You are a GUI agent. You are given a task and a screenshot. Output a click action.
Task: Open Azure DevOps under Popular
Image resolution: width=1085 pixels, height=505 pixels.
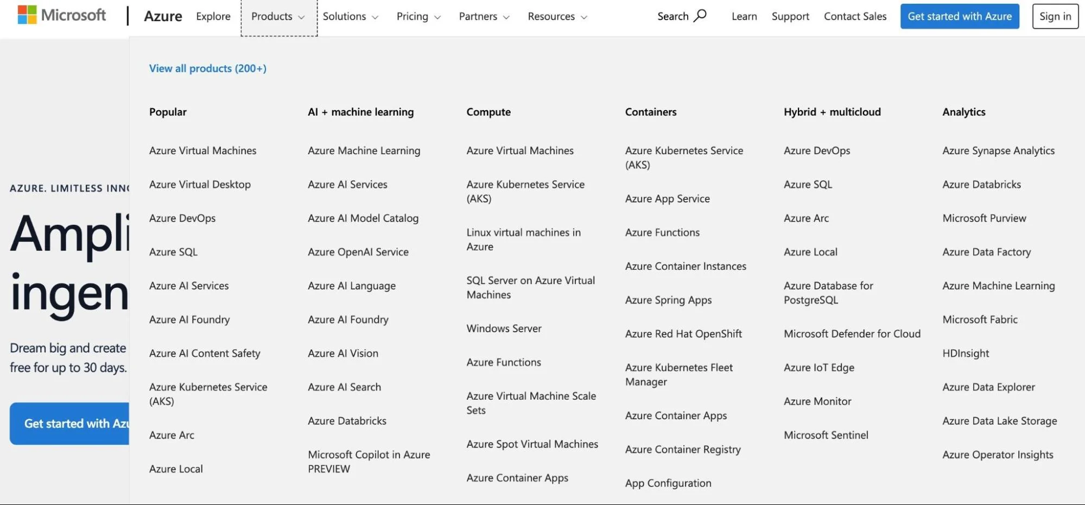(x=182, y=218)
